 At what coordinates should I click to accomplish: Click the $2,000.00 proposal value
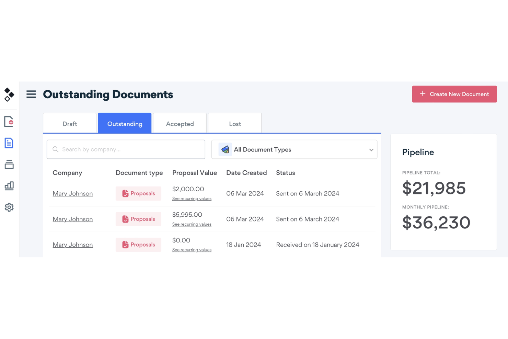coord(188,189)
